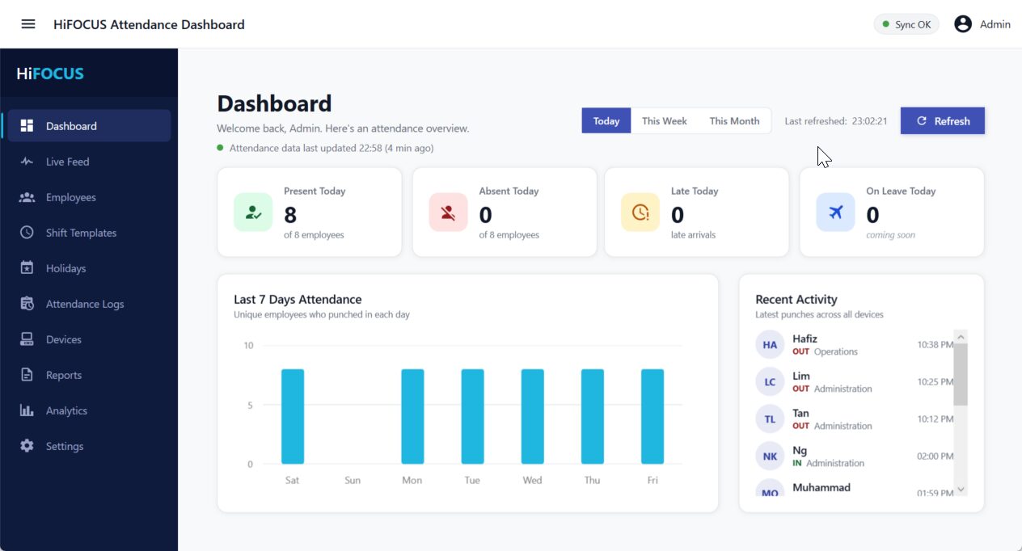Select the Today range tab
This screenshot has width=1022, height=551.
pos(606,121)
